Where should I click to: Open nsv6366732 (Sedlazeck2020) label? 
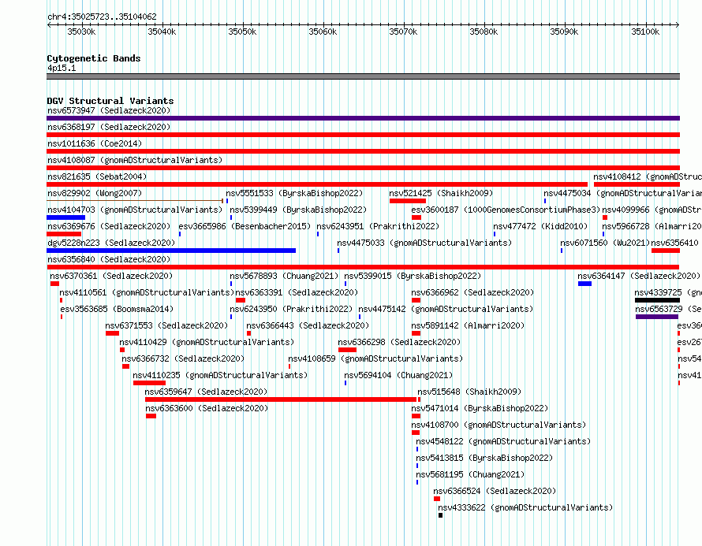183,358
